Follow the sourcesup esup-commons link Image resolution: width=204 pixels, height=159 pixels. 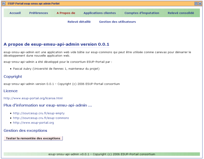[41, 118]
